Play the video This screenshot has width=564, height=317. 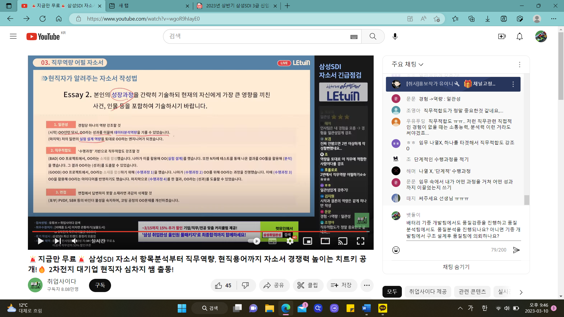click(41, 241)
